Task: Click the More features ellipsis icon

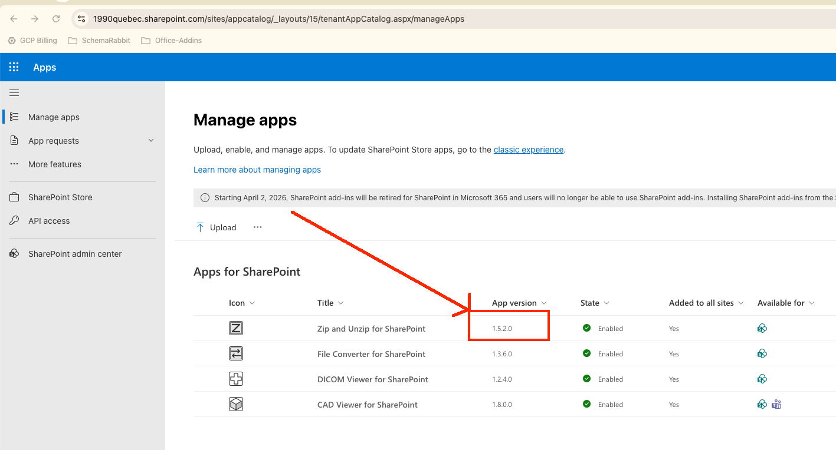Action: [15, 164]
